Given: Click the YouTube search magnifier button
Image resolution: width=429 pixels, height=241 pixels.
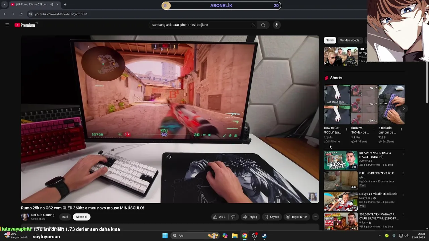Looking at the screenshot, I should (x=263, y=25).
